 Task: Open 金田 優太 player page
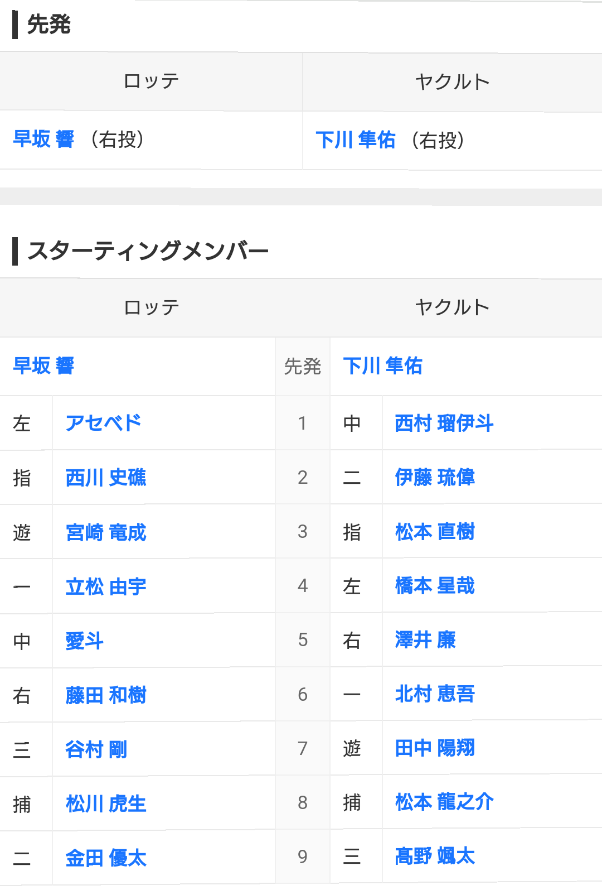point(106,858)
